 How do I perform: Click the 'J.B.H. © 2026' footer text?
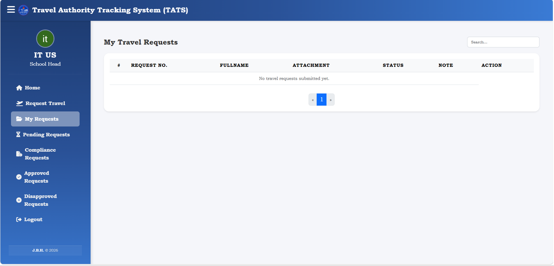[x=45, y=250]
